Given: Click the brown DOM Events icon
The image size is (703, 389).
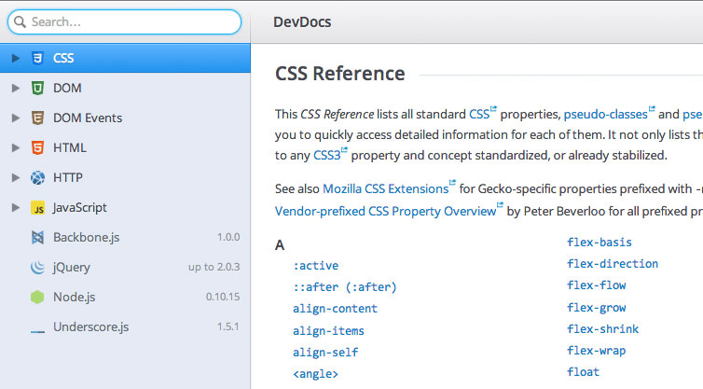Looking at the screenshot, I should click(x=37, y=118).
